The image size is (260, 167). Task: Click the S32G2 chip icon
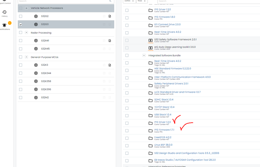(36, 16)
